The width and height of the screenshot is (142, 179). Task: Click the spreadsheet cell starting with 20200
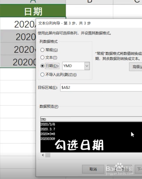18,61
